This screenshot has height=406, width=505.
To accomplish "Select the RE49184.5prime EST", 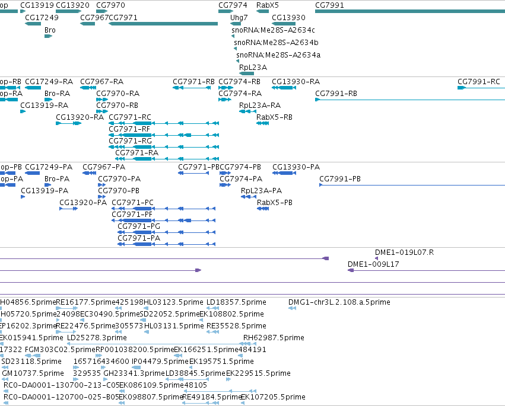I will (x=201, y=403).
